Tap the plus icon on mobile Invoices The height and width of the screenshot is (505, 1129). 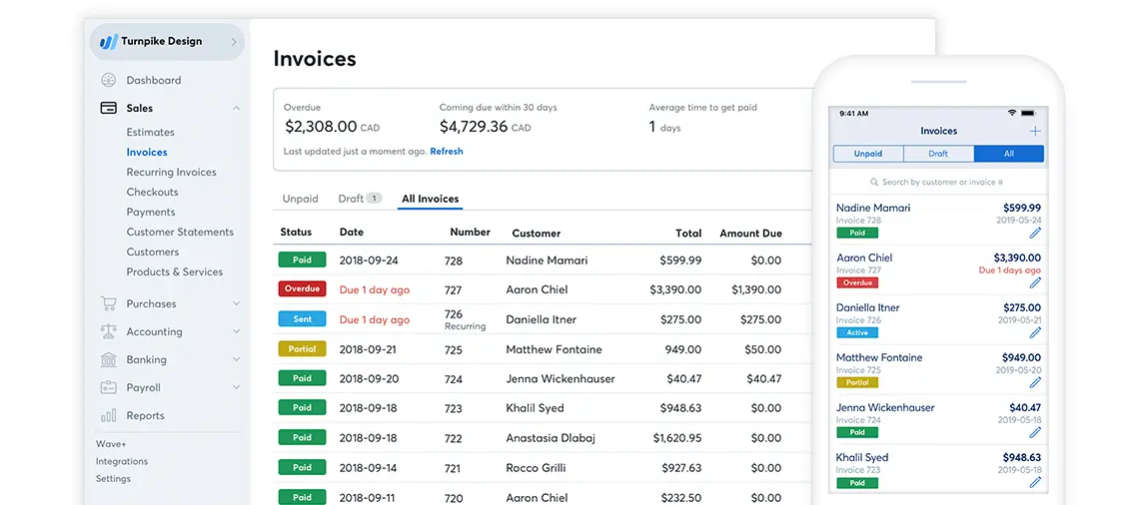tap(1035, 131)
